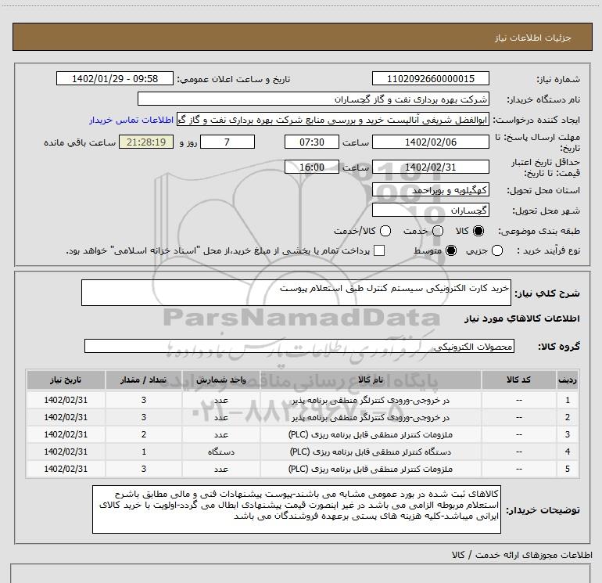Image resolution: width=602 pixels, height=583 pixels.
Task: Click the need date cell in row 1
Action: [x=66, y=401]
